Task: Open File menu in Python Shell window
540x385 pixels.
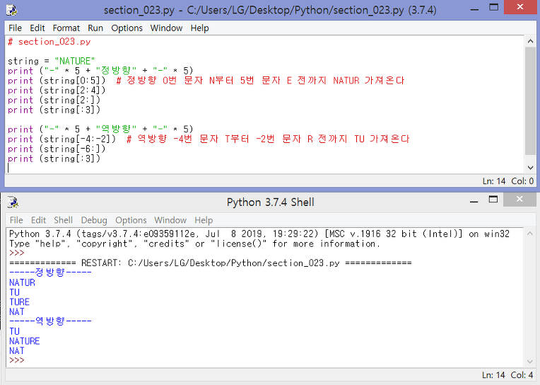Action: pyautogui.click(x=16, y=220)
